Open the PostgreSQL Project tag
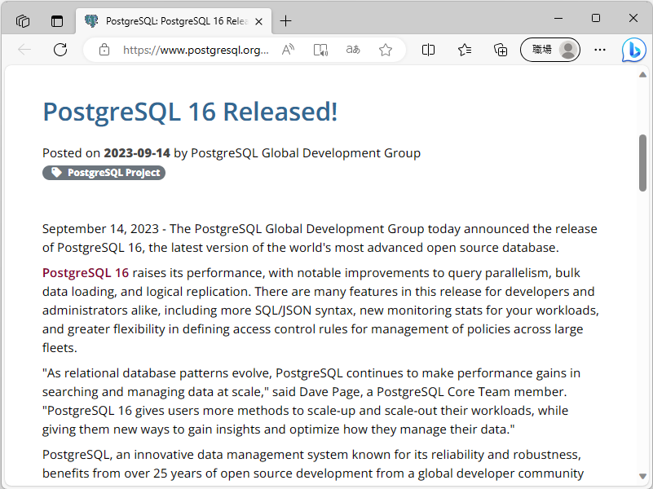The height and width of the screenshot is (489, 653). [x=104, y=173]
